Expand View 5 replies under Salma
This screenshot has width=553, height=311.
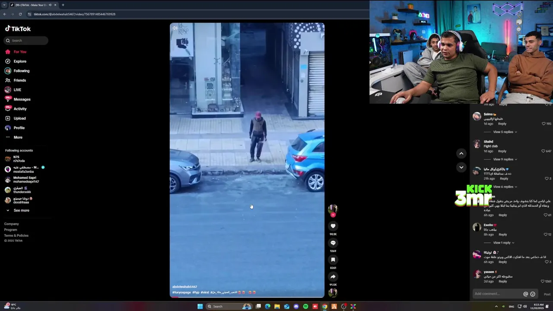click(x=505, y=132)
